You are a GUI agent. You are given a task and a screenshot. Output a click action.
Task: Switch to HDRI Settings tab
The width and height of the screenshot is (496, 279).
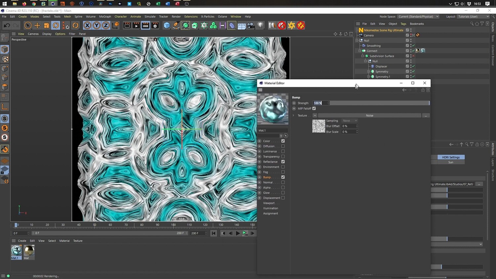[x=451, y=157]
